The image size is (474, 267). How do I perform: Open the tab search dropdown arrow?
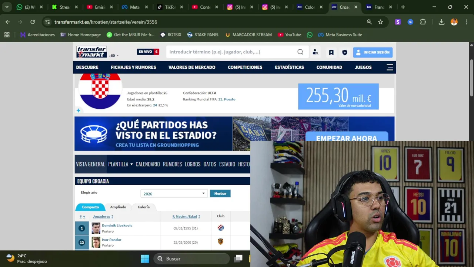click(x=7, y=7)
